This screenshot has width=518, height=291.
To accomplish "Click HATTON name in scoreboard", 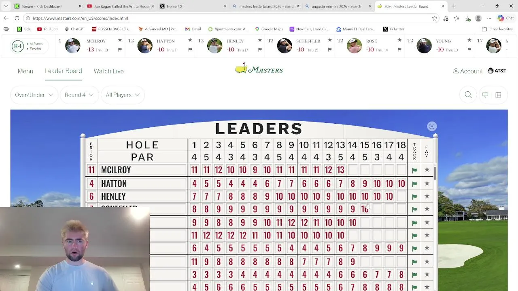I will tap(114, 183).
